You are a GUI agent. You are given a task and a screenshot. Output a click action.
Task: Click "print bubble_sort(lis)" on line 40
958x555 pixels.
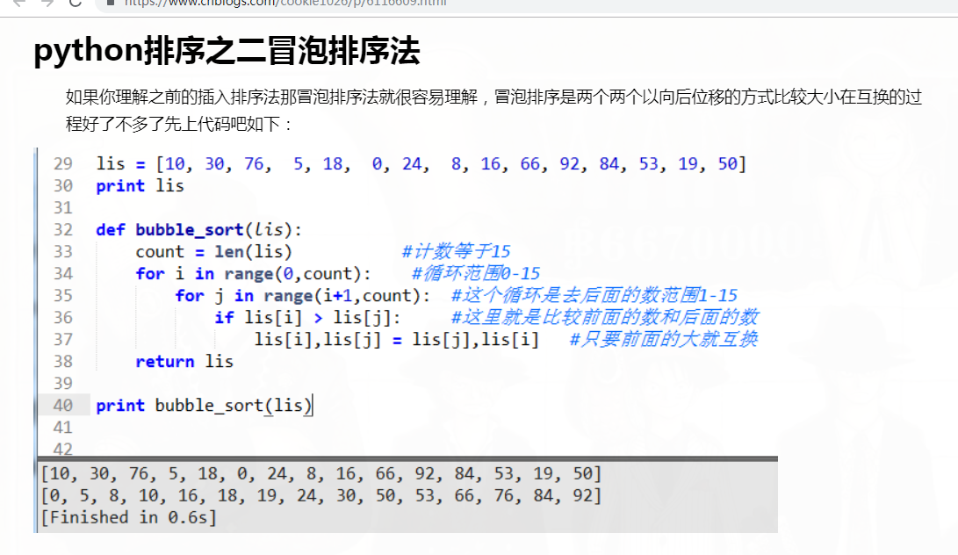204,405
